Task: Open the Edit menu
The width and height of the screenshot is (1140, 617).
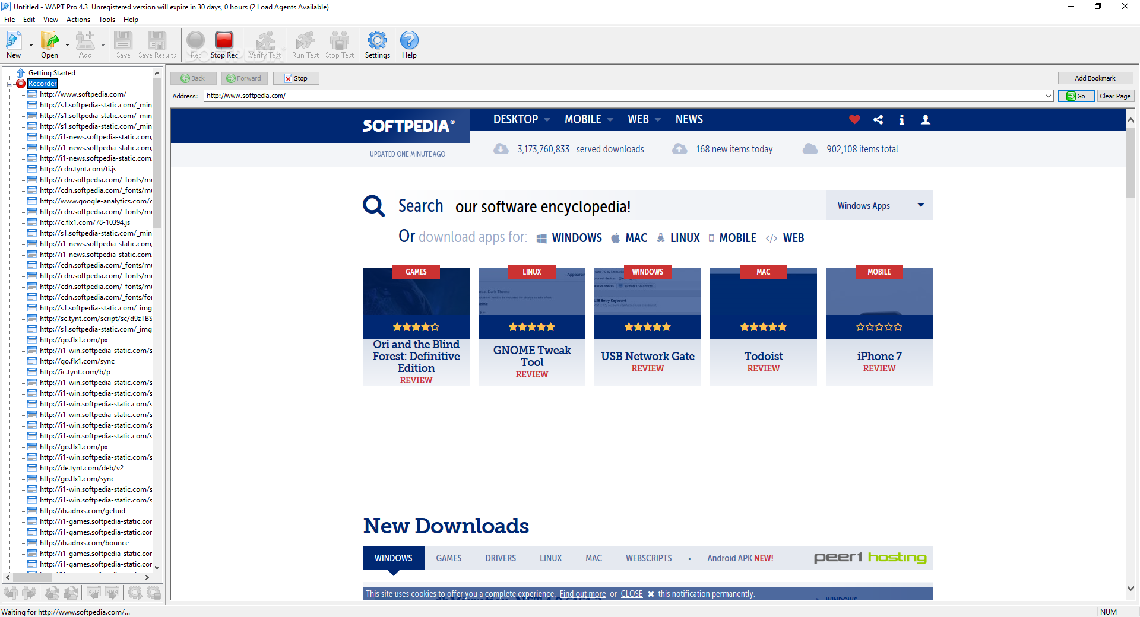Action: [x=29, y=20]
